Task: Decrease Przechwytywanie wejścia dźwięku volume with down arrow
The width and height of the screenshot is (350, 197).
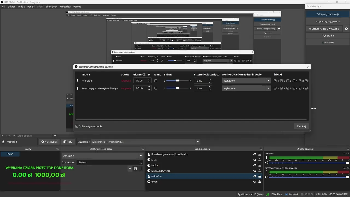Action: pyautogui.click(x=149, y=90)
